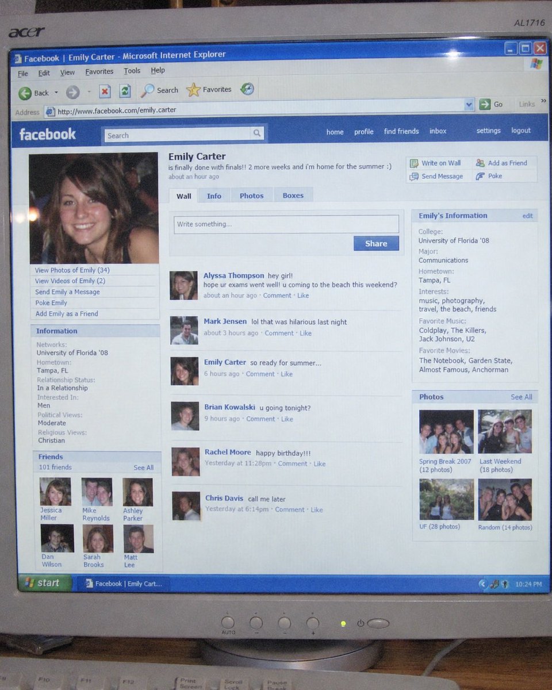Click the Add as Friend icon
This screenshot has width=552, height=690.
click(480, 163)
